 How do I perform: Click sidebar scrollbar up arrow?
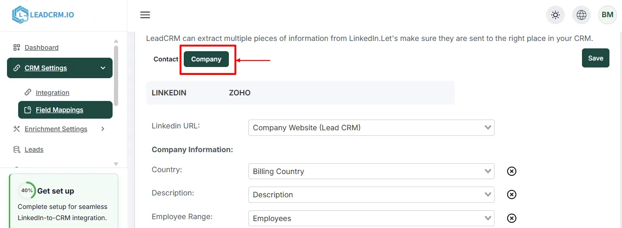click(116, 41)
